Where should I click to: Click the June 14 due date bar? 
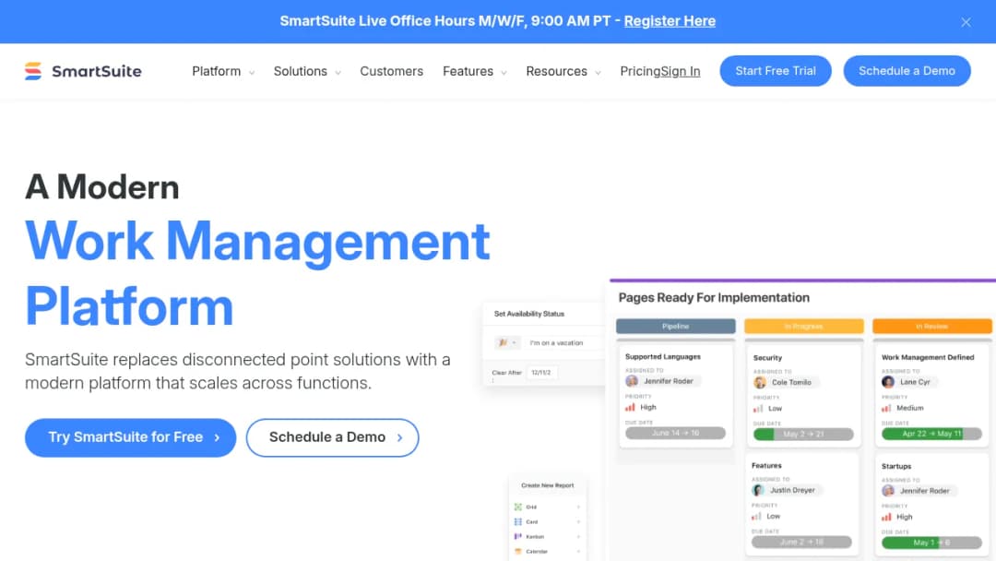pyautogui.click(x=675, y=433)
